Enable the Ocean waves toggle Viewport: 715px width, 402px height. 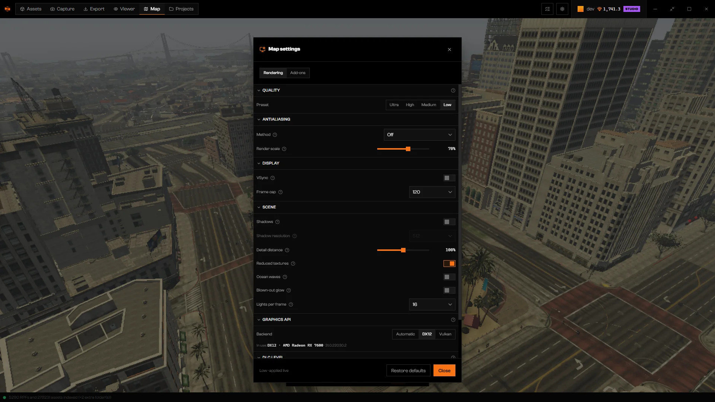[x=449, y=277]
